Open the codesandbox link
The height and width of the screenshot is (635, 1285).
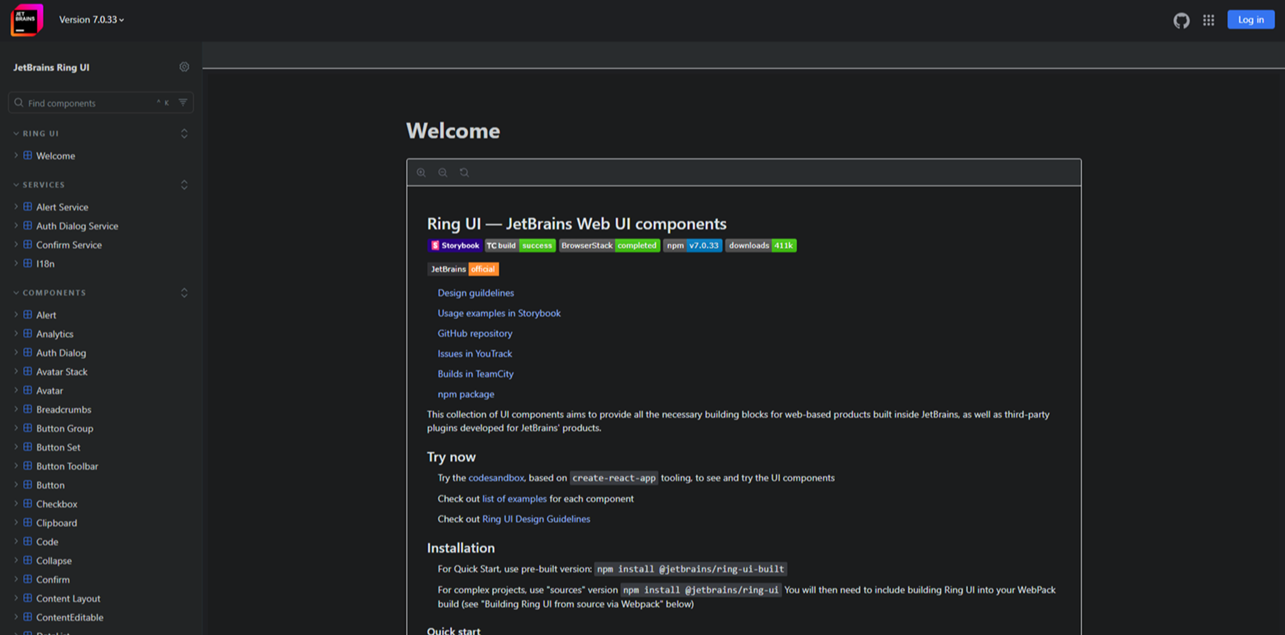[x=496, y=478]
